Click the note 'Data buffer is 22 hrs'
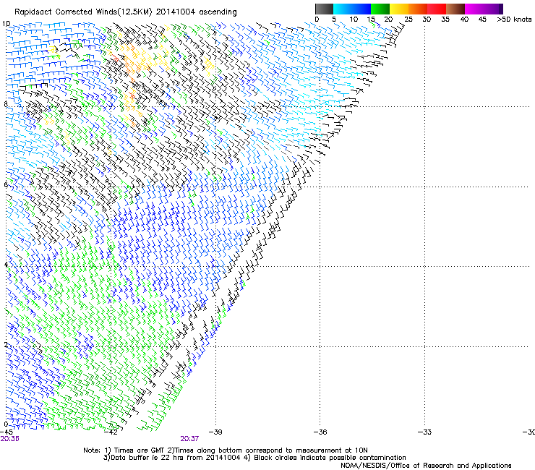535x470 pixels. tap(147, 458)
